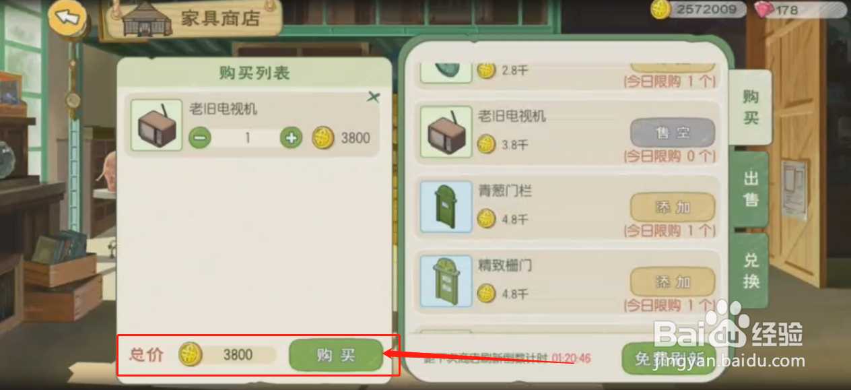Add 青葱门栏 to the purchase list
The image size is (851, 390).
tap(672, 207)
